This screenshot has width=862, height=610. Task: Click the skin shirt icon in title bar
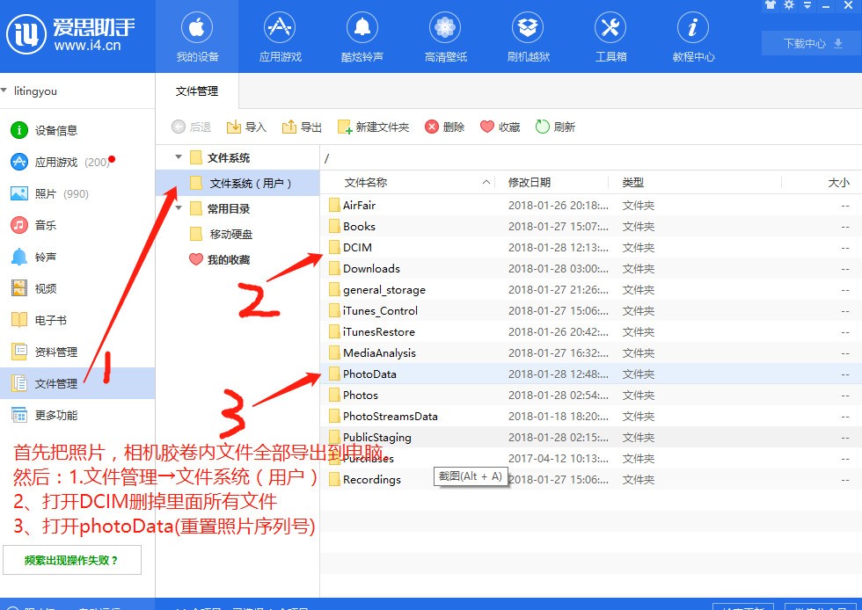point(771,5)
